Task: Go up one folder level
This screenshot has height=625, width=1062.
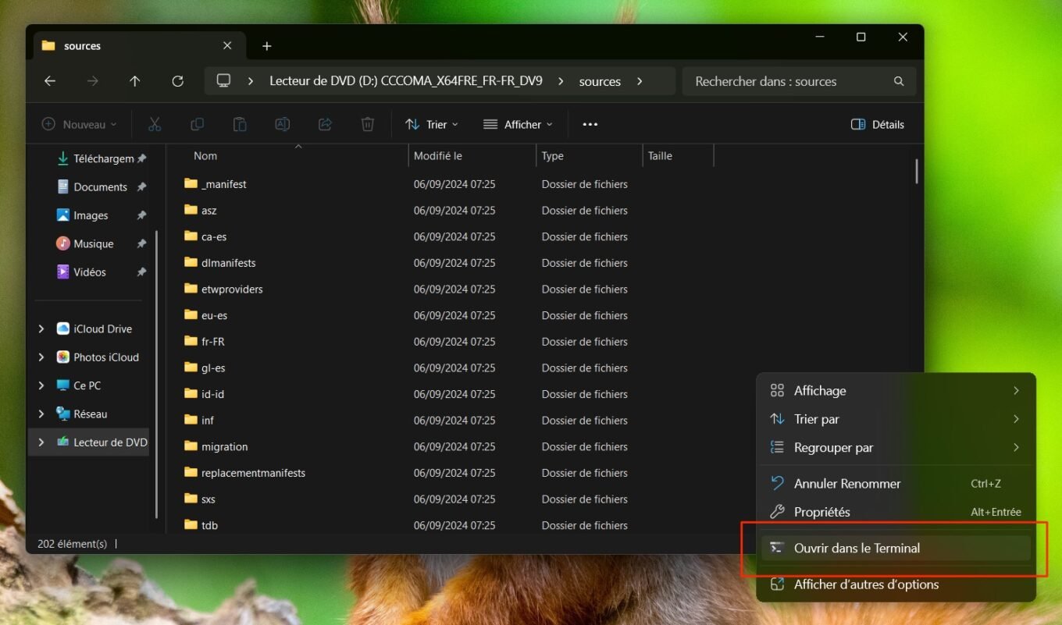Action: point(135,81)
